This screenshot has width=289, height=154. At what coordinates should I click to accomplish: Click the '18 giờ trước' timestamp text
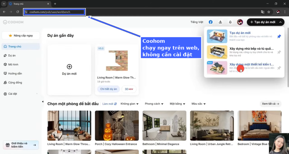pyautogui.click(x=104, y=82)
